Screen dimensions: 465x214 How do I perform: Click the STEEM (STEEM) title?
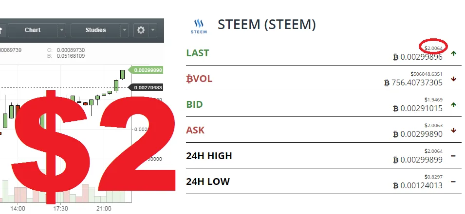[x=267, y=25]
